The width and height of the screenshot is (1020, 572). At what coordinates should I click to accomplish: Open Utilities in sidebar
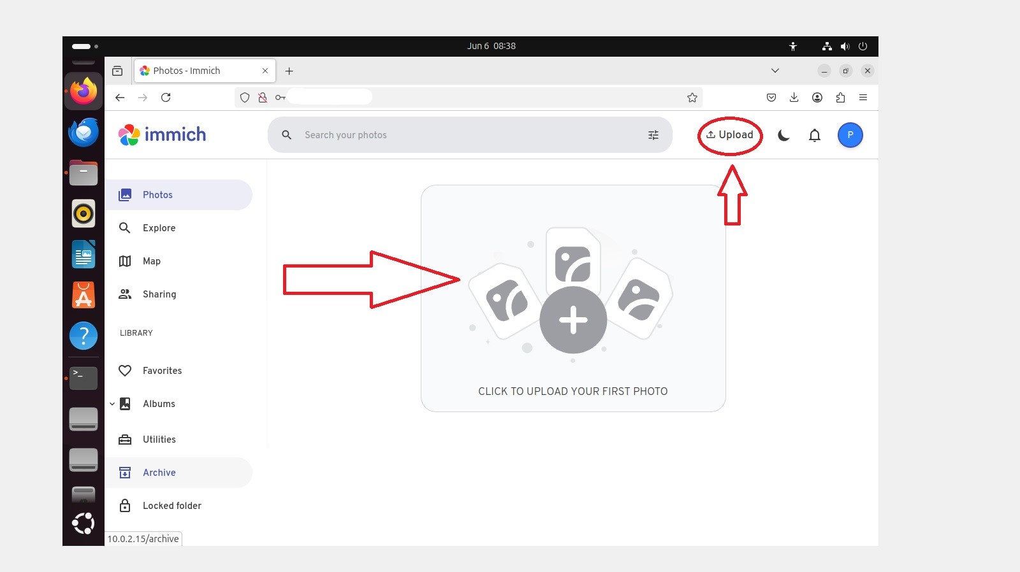click(x=178, y=440)
